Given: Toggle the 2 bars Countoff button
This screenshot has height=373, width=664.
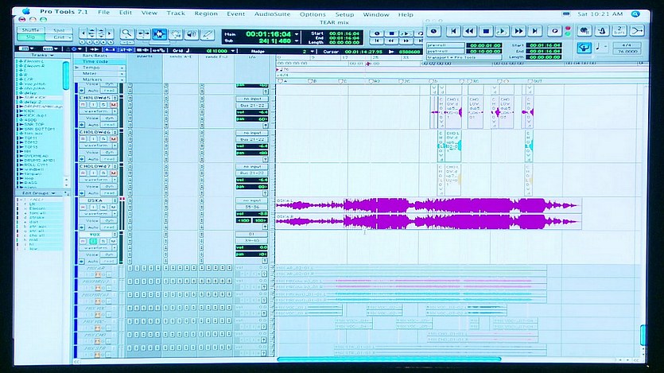Looking at the screenshot, I should coord(619,30).
